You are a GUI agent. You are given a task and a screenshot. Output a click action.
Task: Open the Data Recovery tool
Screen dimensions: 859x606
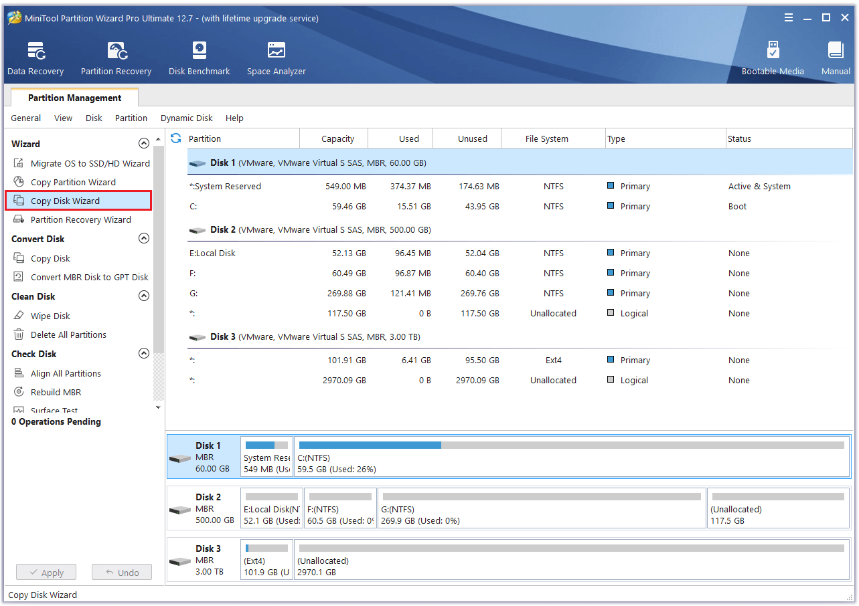35,58
